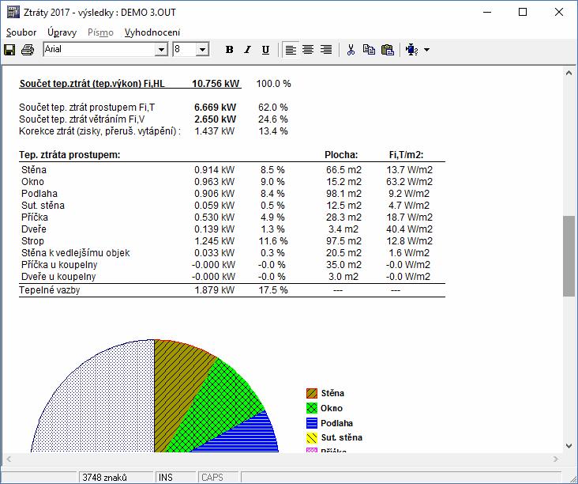Maximize the Ztráty 2017 window
The height and width of the screenshot is (484, 578).
(x=523, y=12)
